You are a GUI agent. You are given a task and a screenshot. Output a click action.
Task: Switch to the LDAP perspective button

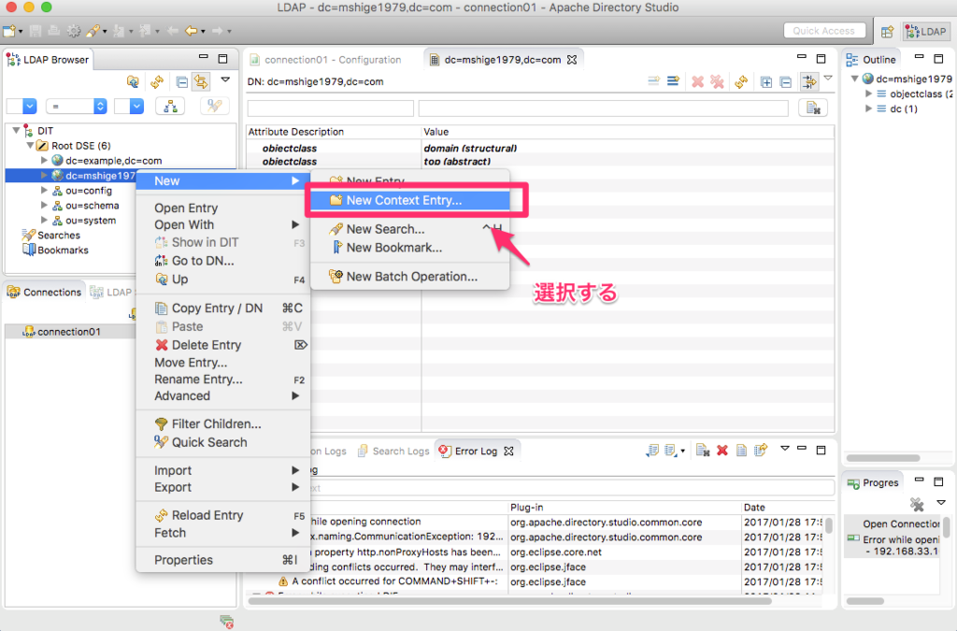(926, 31)
